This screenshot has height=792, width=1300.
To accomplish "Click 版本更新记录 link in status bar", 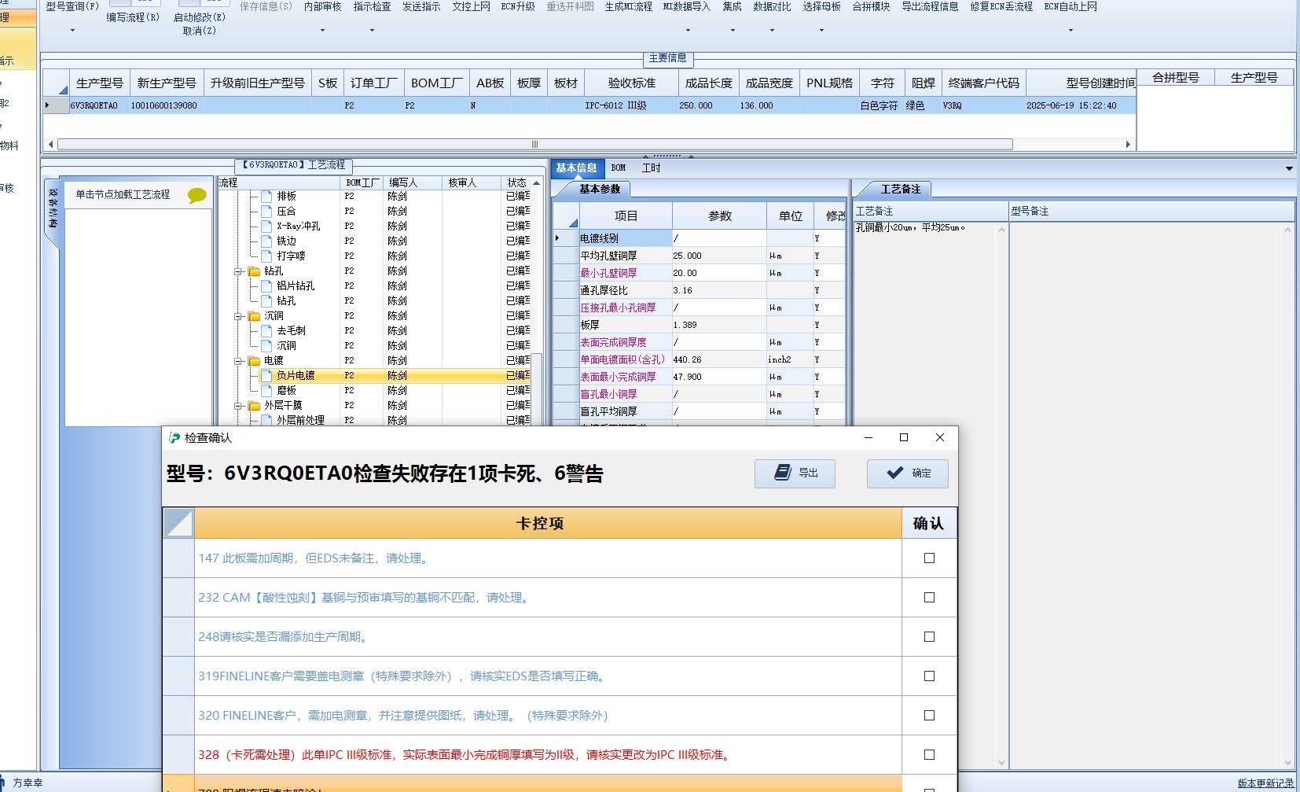I will tap(1265, 783).
